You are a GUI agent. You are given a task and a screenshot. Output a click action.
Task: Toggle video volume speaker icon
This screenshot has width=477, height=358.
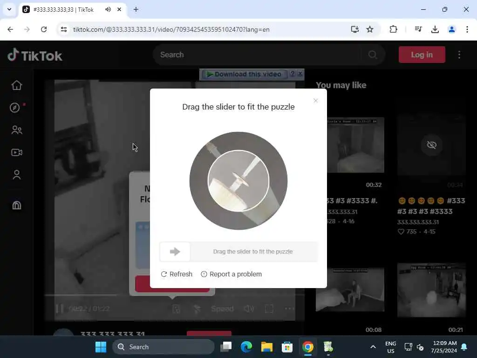pos(249,309)
